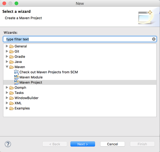Viewport: 160px width, 152px height.
Task: Select the Gradle label
Action: click(x=20, y=57)
